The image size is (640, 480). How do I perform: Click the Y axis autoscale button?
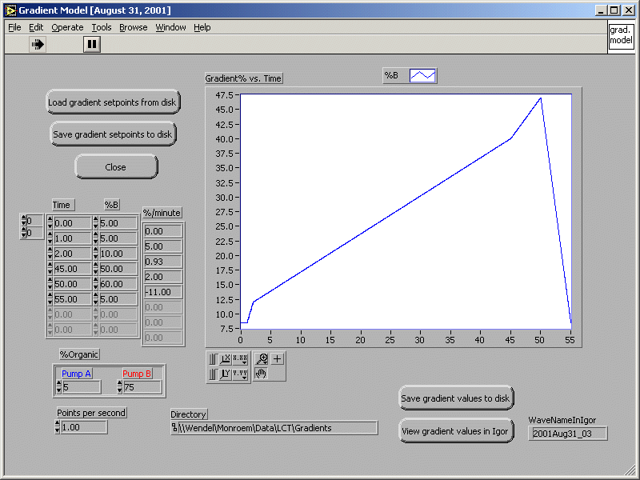coord(226,374)
